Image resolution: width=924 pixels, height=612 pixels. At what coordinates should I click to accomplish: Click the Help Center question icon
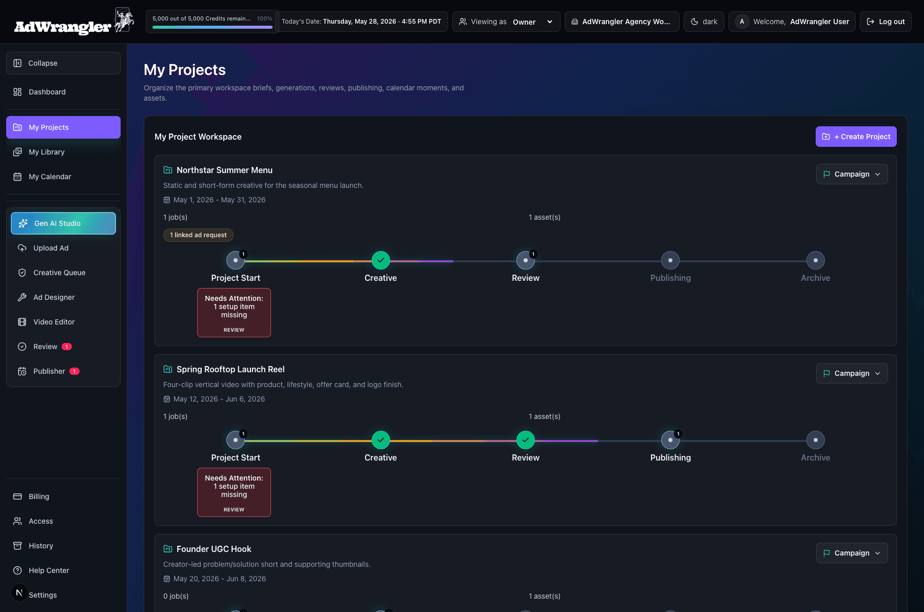point(17,570)
